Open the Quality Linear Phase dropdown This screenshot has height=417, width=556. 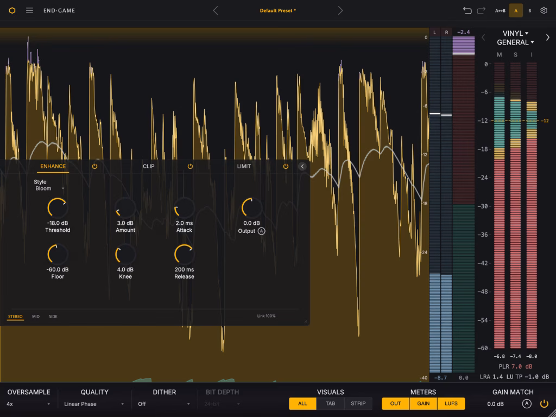pyautogui.click(x=94, y=404)
